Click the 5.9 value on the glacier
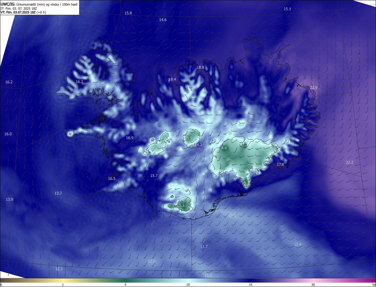Screen dimensions: 376x287 (189, 138)
